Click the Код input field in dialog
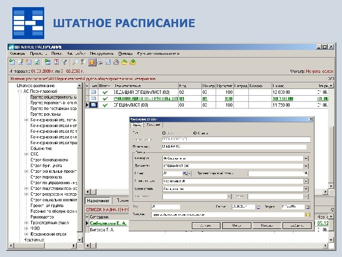342x257 pixels. point(165,207)
